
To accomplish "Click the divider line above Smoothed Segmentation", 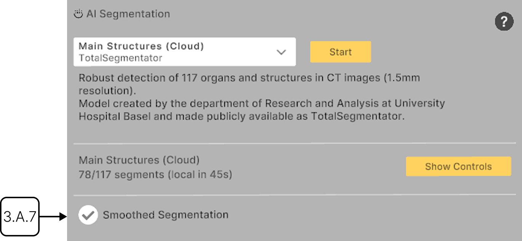I will 294,195.
